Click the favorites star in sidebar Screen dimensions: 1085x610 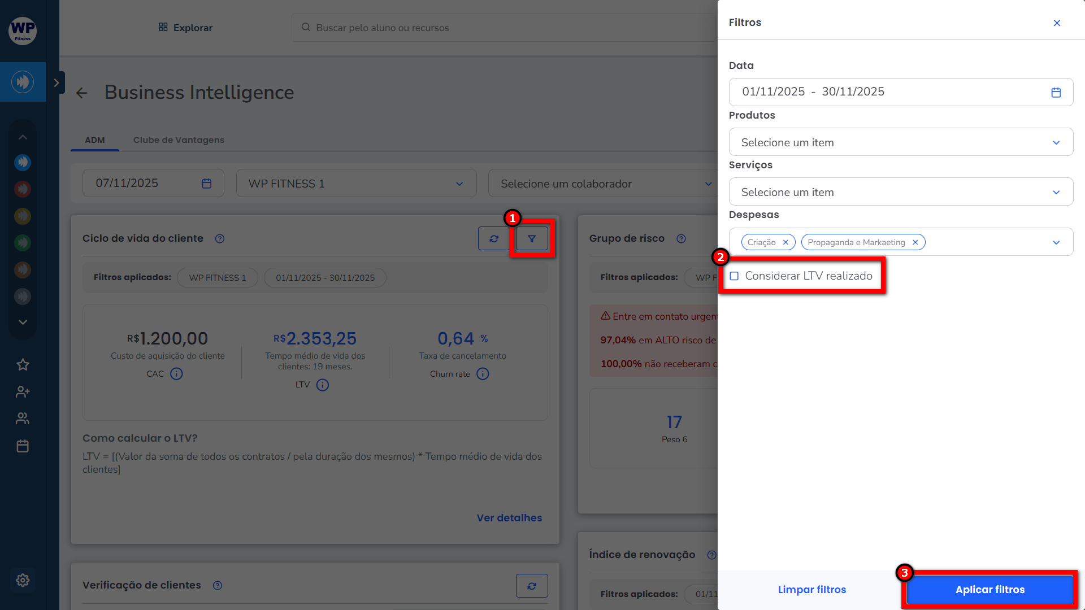23,365
